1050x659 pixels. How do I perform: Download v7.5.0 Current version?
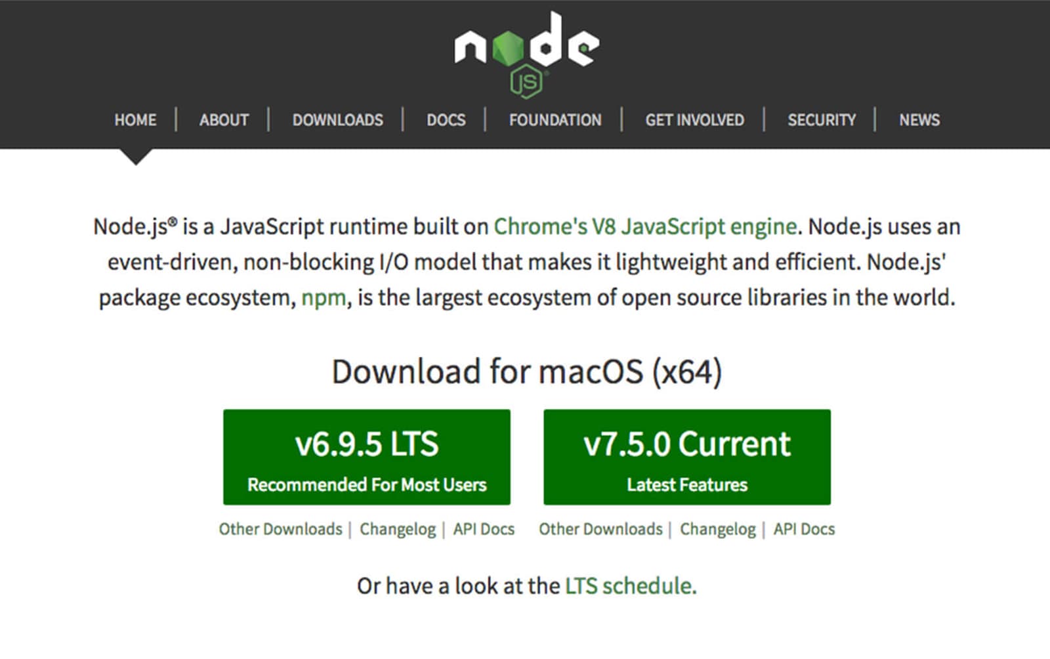(686, 457)
